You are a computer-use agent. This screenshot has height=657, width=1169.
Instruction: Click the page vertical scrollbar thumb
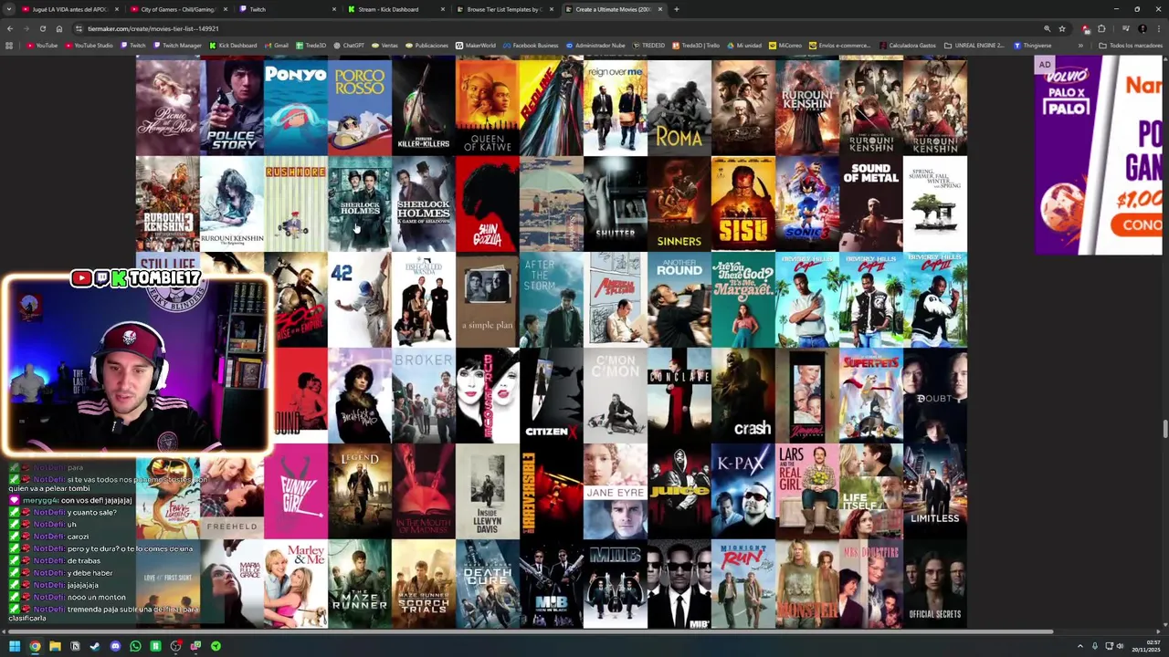pyautogui.click(x=1164, y=430)
